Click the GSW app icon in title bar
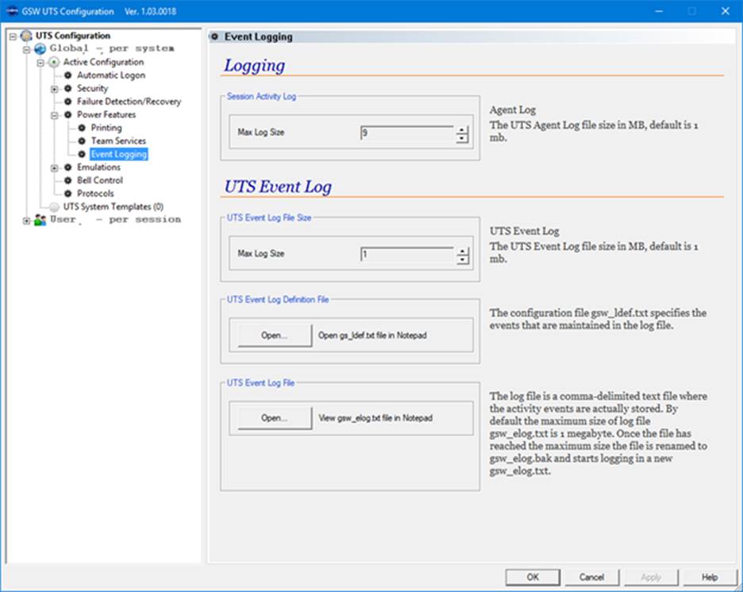The image size is (743, 592). (13, 11)
